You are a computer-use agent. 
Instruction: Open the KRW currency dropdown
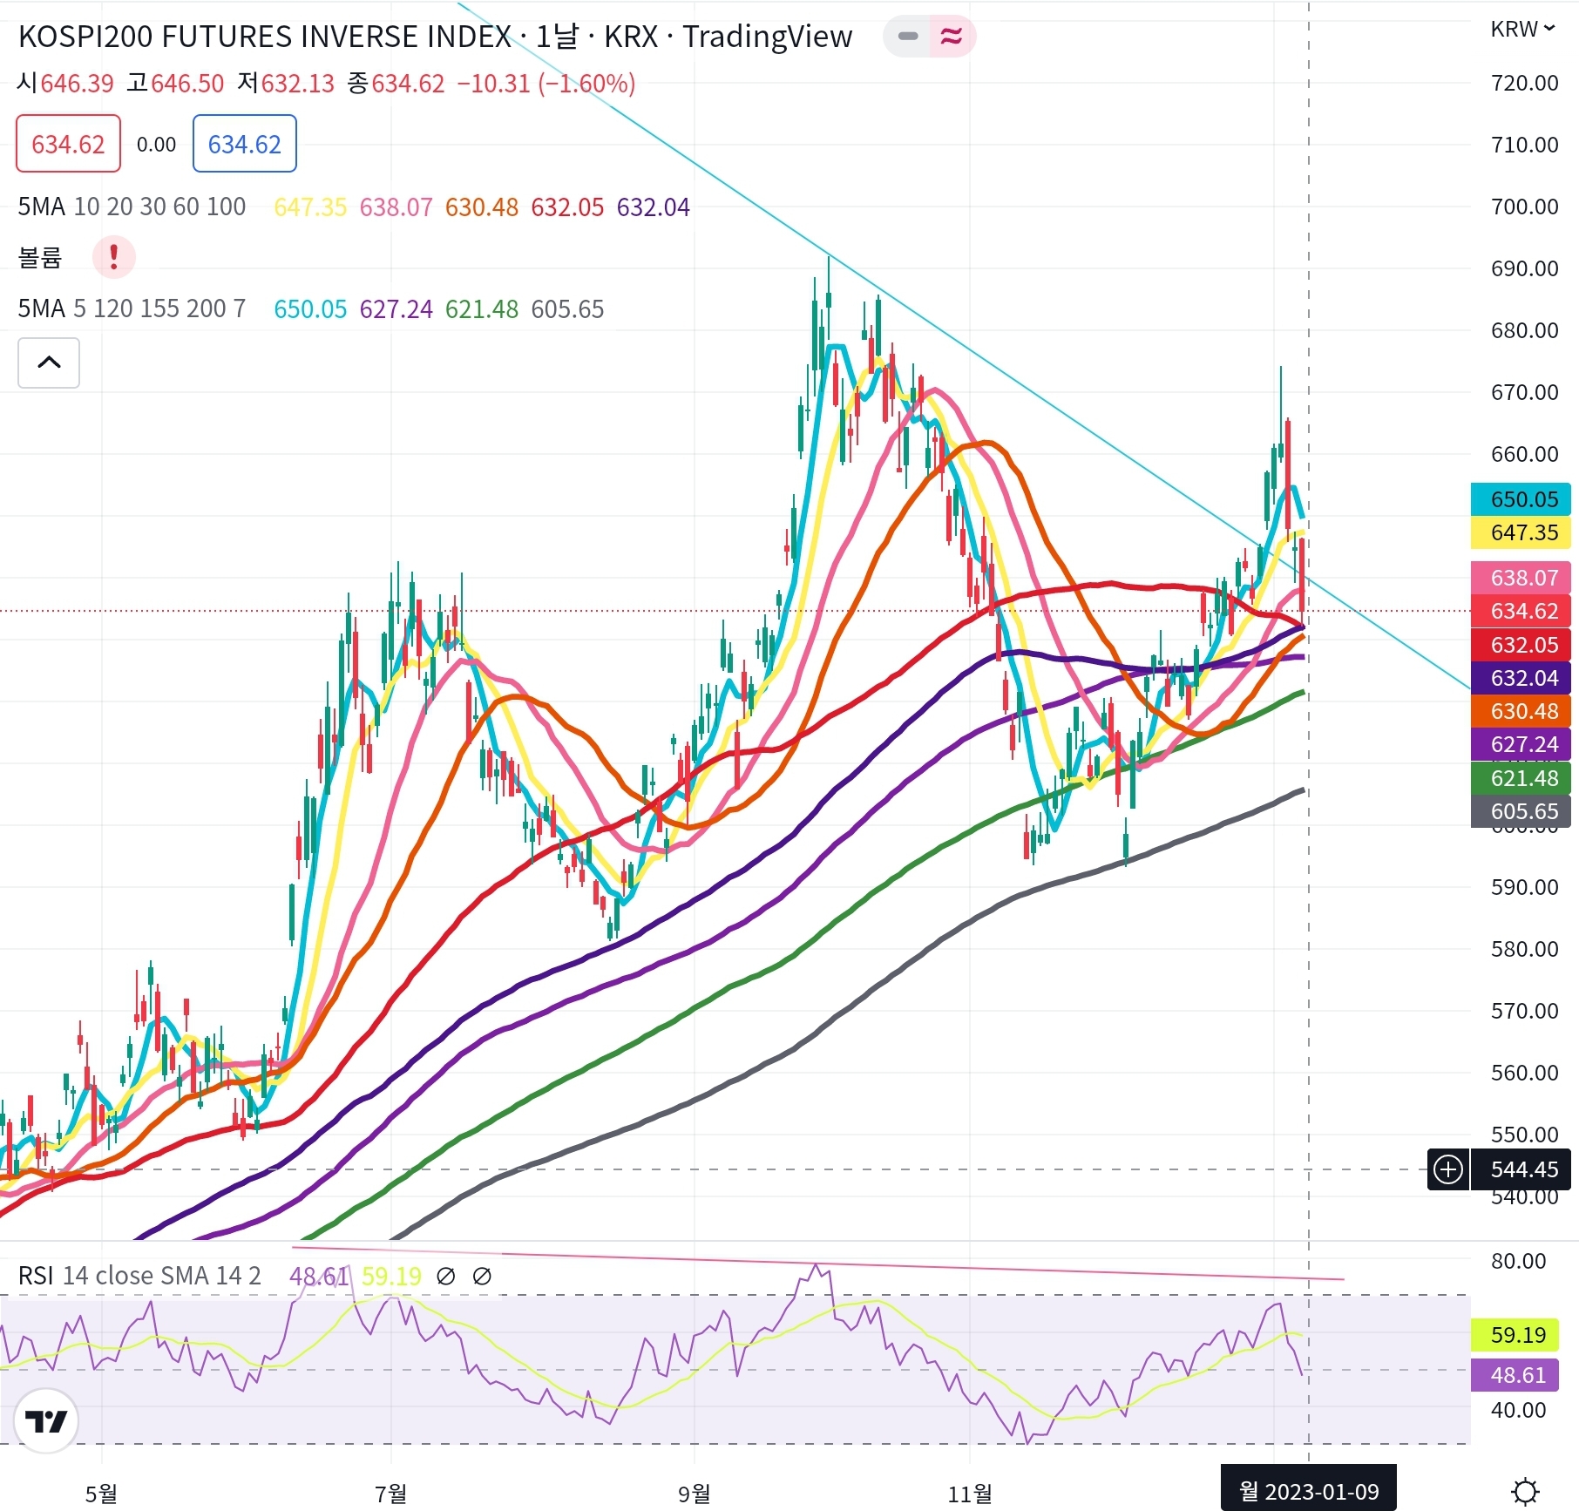point(1521,29)
